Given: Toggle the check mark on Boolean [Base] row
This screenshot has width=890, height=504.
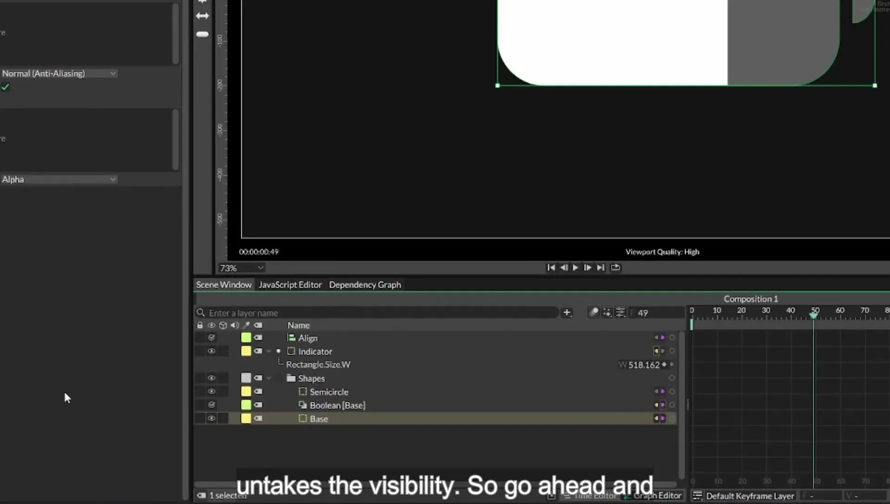Looking at the screenshot, I should 211,405.
